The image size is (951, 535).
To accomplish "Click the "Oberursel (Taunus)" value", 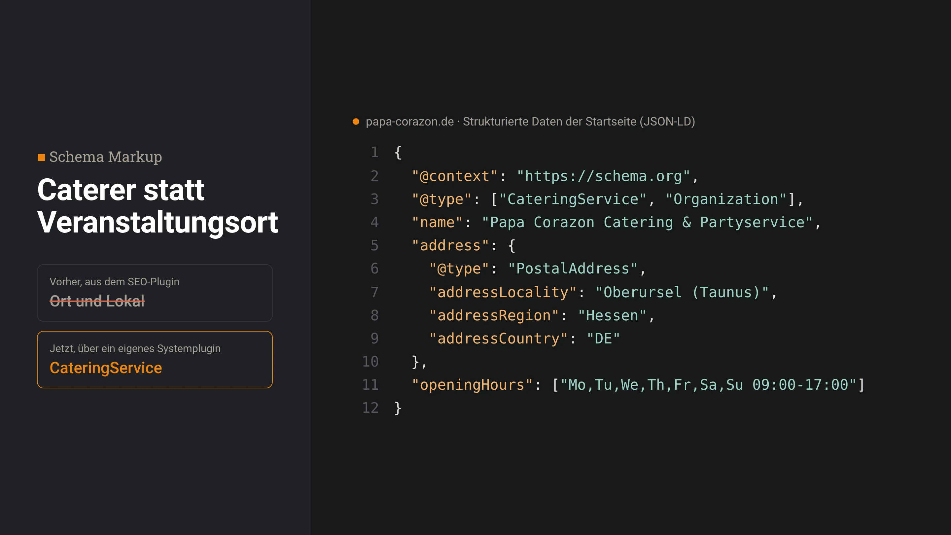I will coord(682,292).
